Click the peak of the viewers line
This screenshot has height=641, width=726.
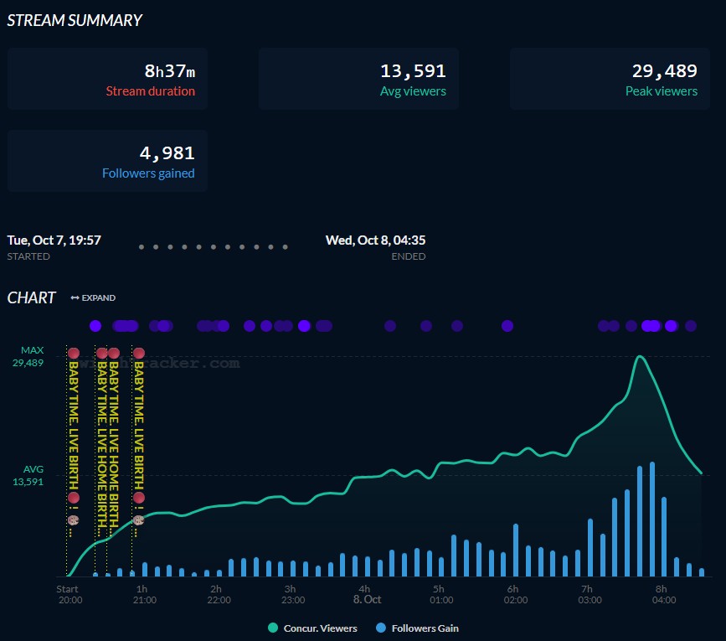(640, 357)
